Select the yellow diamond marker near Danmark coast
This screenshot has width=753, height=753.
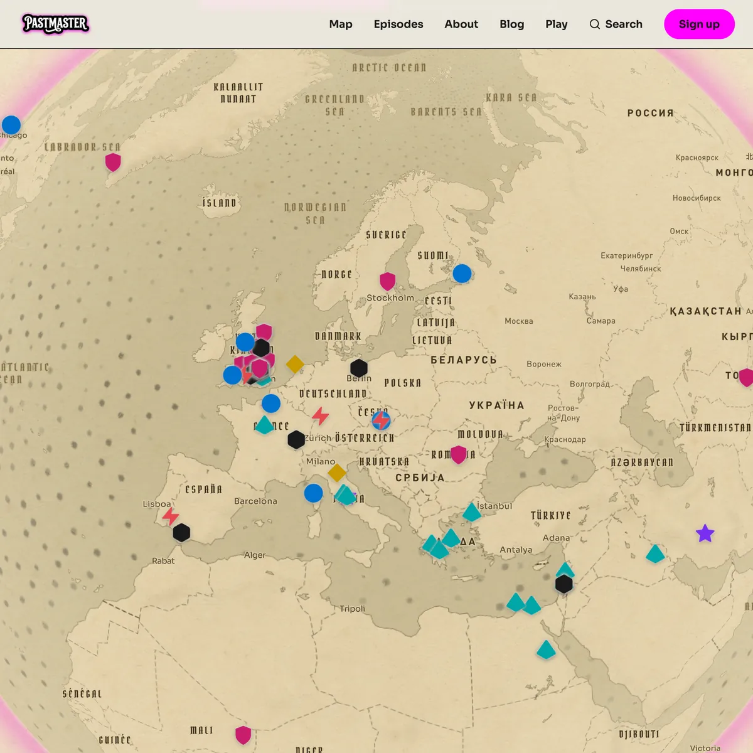[x=295, y=364]
